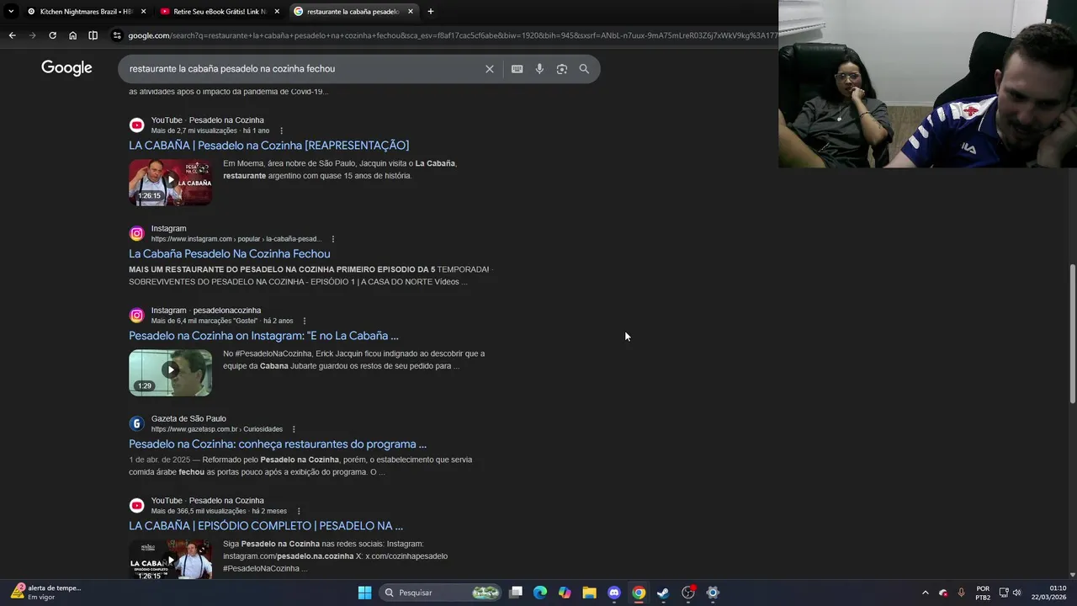Open OBS Studio from the taskbar
This screenshot has width=1077, height=606.
point(688,593)
